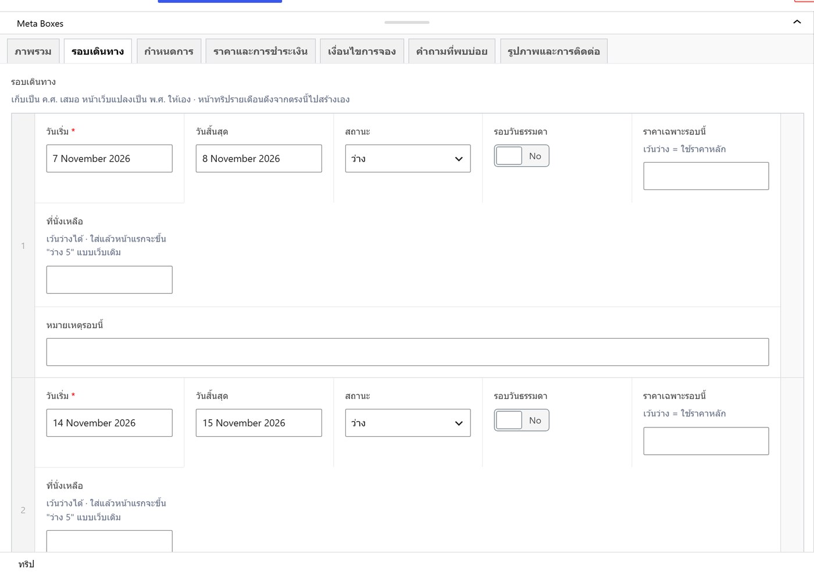This screenshot has width=814, height=575.
Task: Toggle รอบวันธรรมดา switch in row 2
Action: pyautogui.click(x=522, y=420)
